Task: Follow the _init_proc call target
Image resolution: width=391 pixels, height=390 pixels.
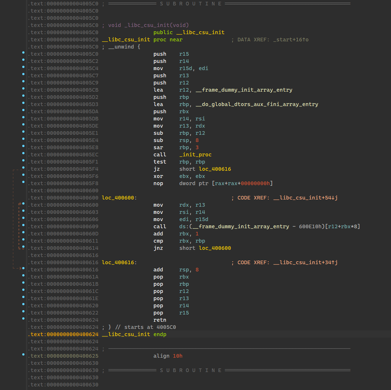Action: coord(195,155)
